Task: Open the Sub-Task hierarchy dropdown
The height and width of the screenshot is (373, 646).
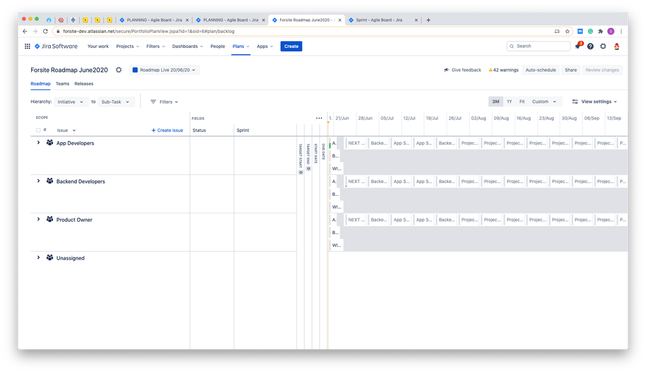Action: pos(116,101)
